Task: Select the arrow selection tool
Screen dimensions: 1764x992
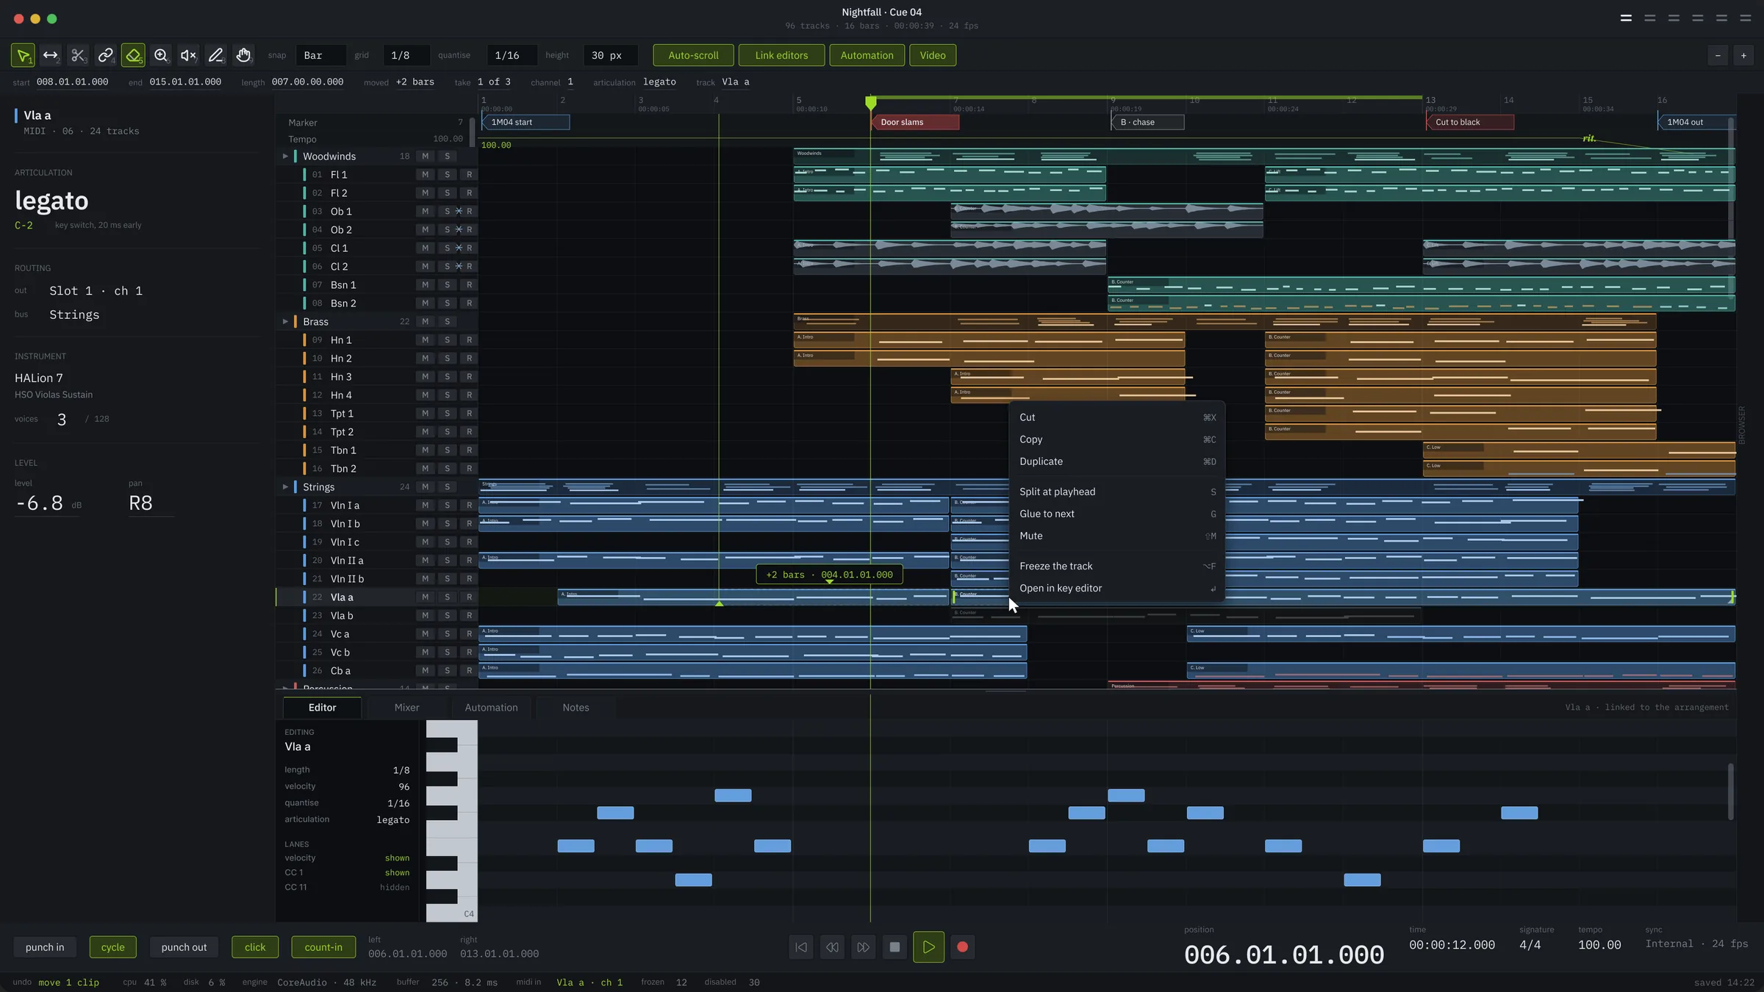Action: pyautogui.click(x=23, y=55)
